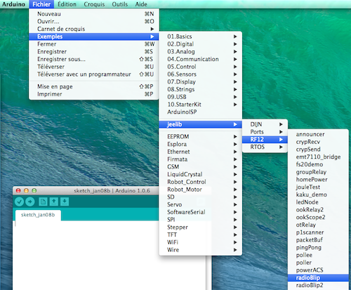
Task: Click the Upload arrow toolbar icon
Action: 30,202
